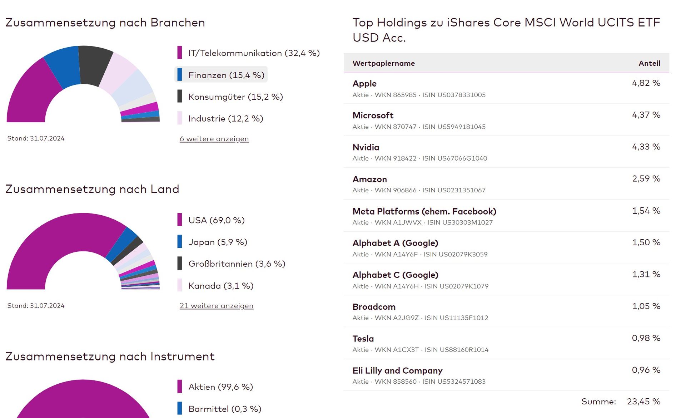The image size is (686, 418).
Task: Expand the '21 weitere anzeigen' country list
Action: (216, 306)
